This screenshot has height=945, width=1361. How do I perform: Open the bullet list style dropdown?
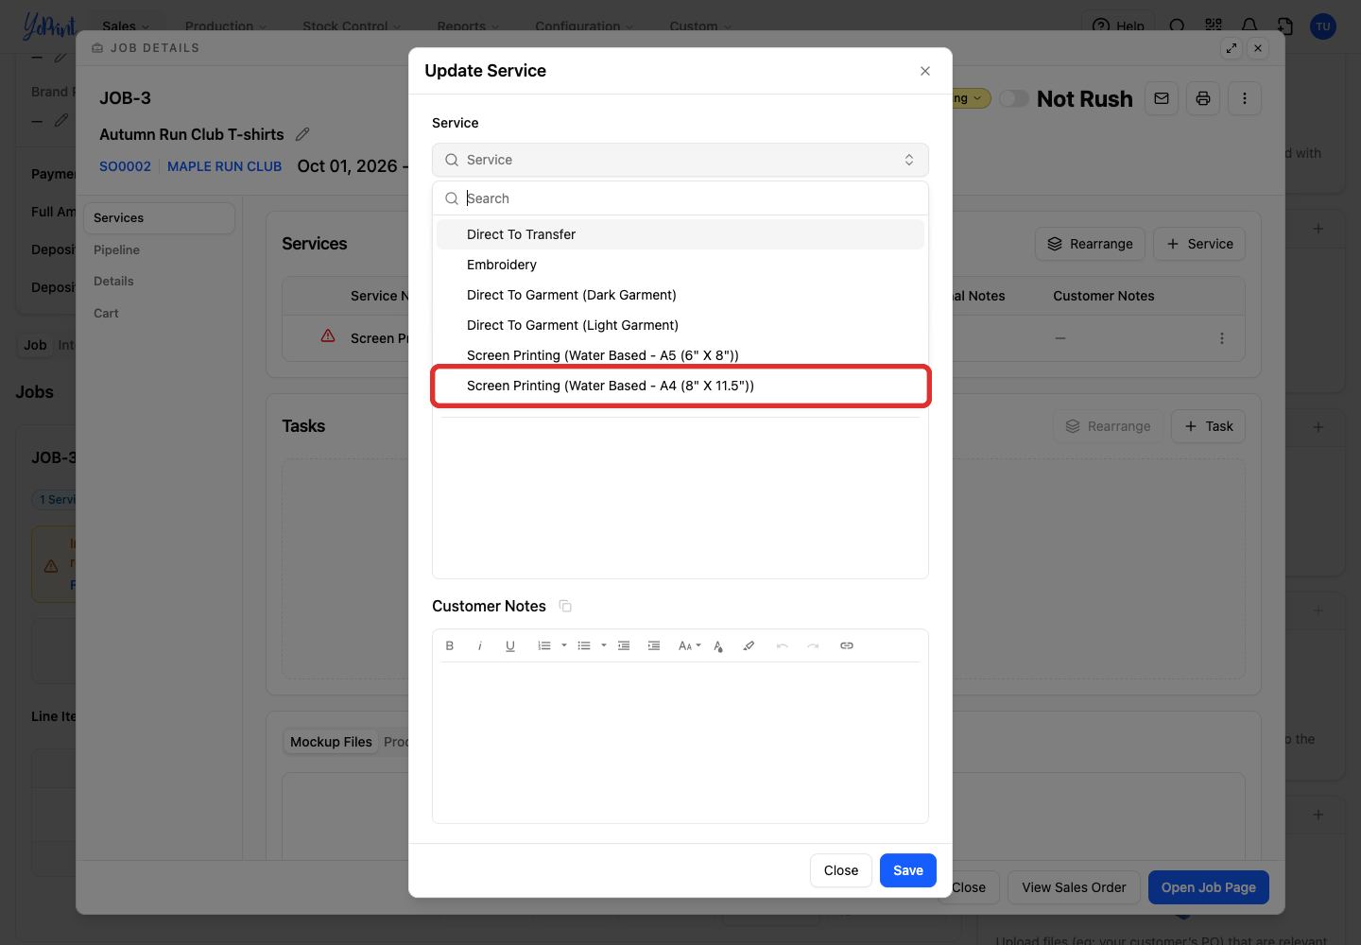point(604,646)
